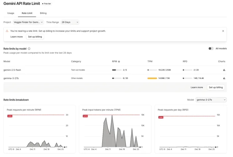The height and width of the screenshot is (157, 233).
Task: Click the RPM bar for gemma-3-27b
Action: click(117, 78)
